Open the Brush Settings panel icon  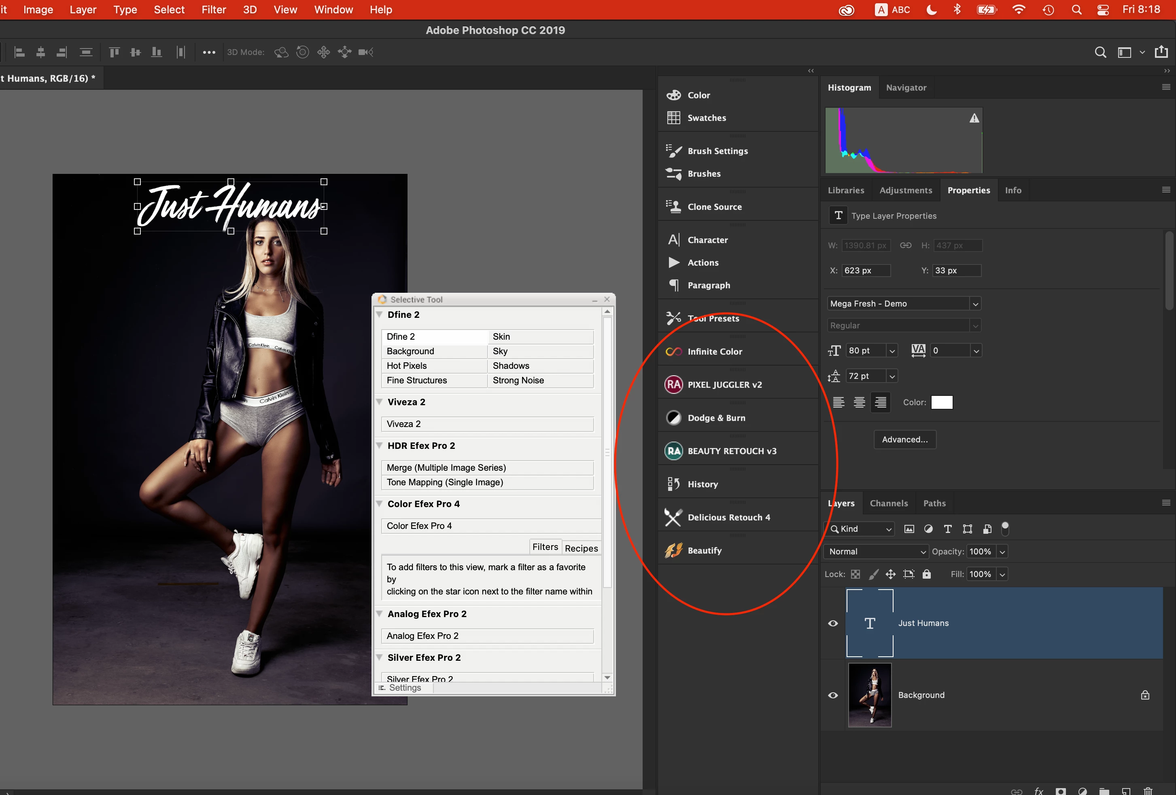(x=673, y=151)
